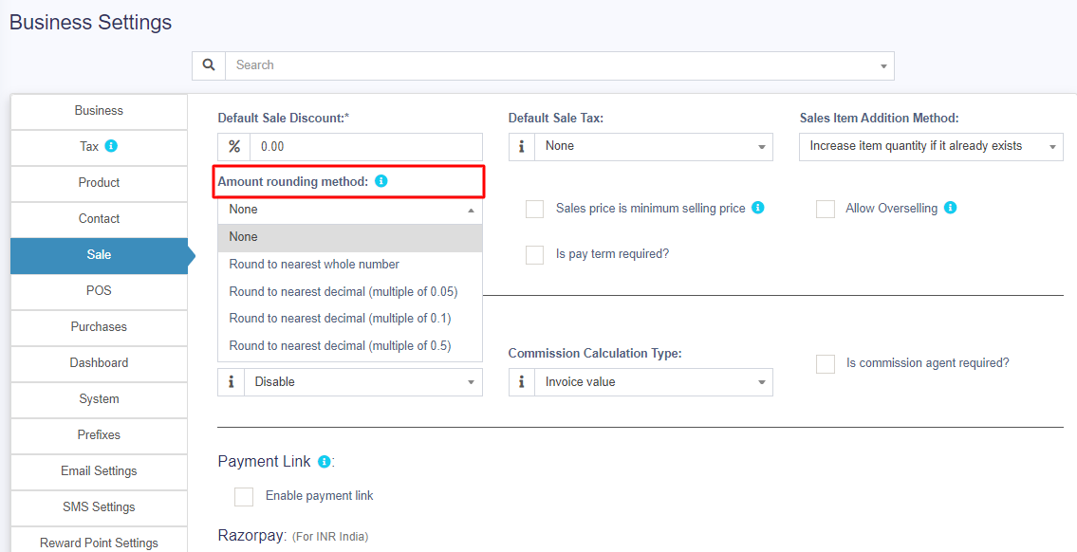
Task: Expand Sales Item Addition Method dropdown
Action: click(931, 147)
